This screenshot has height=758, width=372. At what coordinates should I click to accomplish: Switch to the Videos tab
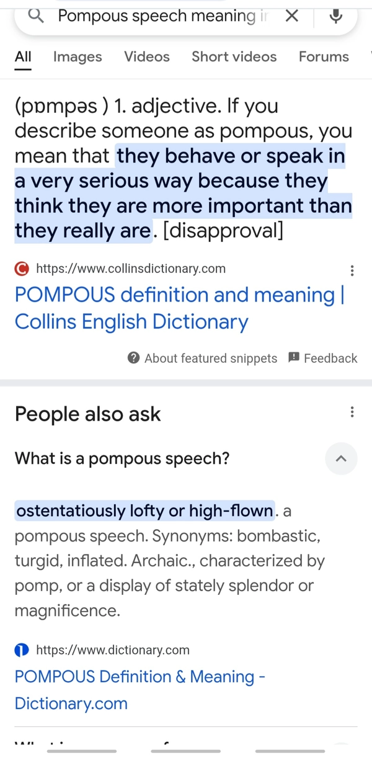tap(146, 57)
